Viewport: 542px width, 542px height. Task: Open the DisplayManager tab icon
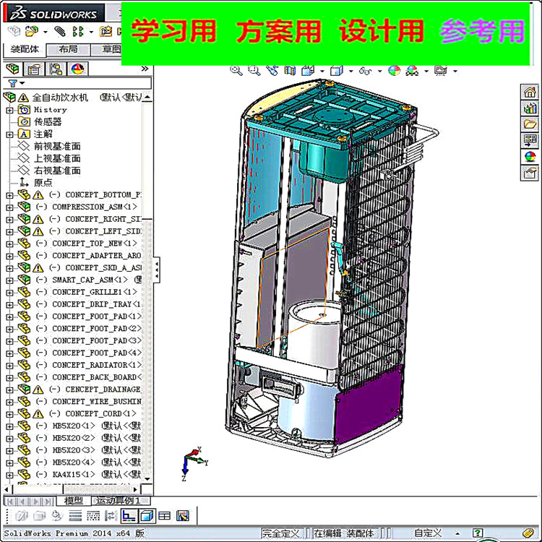click(x=77, y=69)
